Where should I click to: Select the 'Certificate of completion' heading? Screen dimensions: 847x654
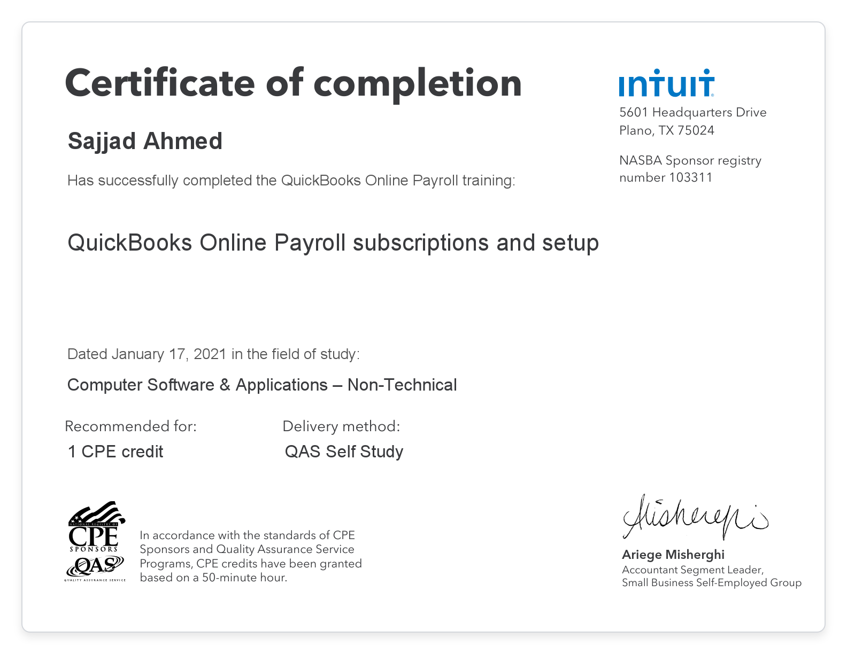[x=293, y=83]
